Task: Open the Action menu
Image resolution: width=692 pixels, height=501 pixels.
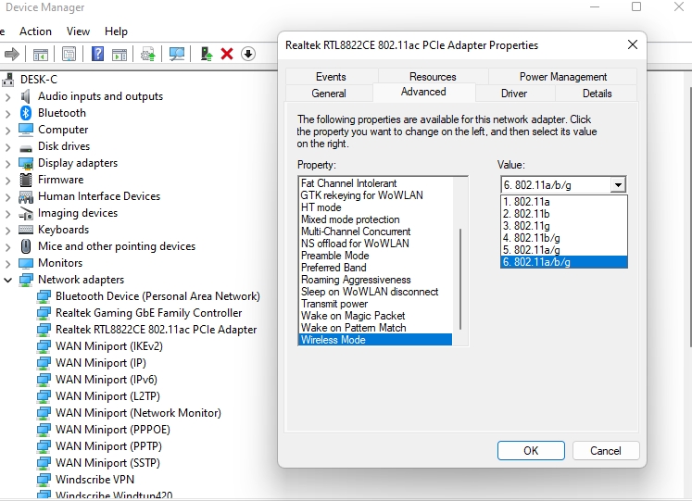Action: 35,31
